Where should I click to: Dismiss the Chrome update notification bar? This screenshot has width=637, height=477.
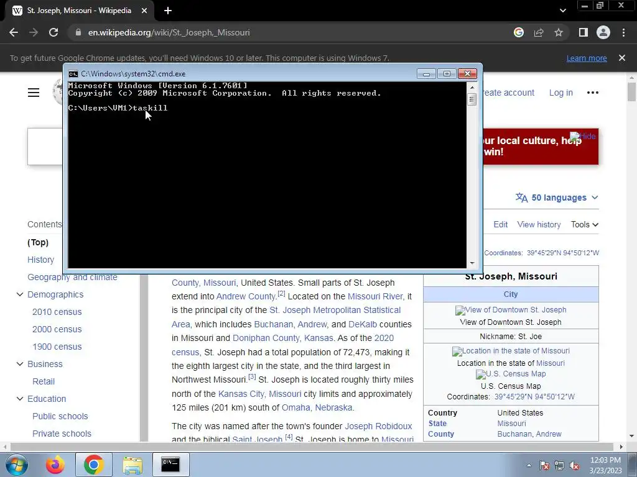[x=622, y=58]
